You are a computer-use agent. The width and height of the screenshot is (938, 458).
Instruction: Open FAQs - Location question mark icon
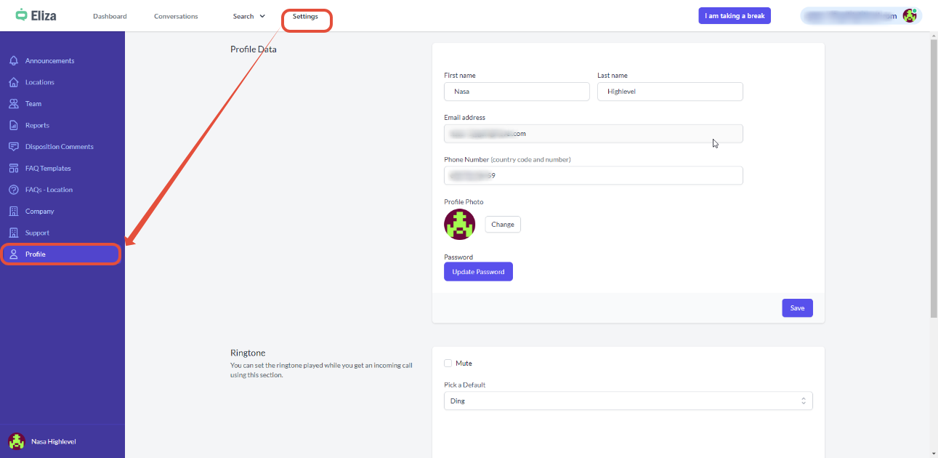pyautogui.click(x=13, y=190)
